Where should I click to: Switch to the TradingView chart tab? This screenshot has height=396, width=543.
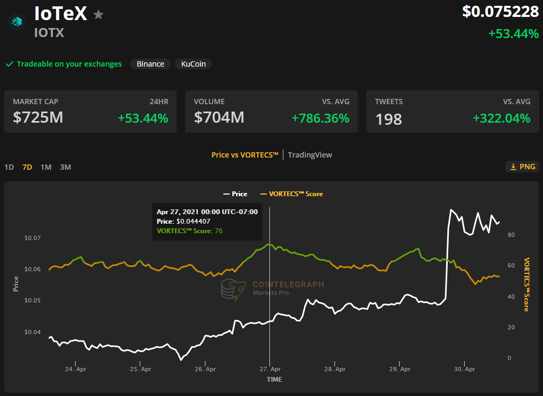[x=310, y=155]
